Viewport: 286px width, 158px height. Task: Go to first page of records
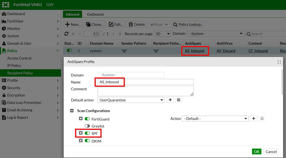73,34
